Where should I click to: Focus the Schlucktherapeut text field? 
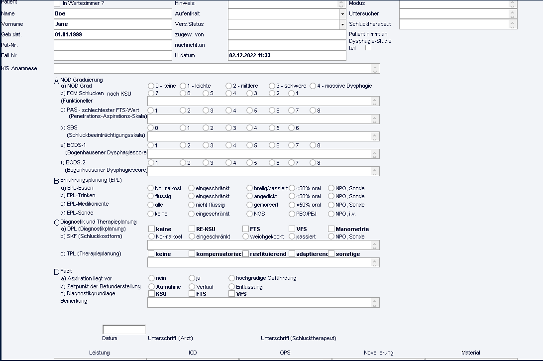[x=458, y=24]
